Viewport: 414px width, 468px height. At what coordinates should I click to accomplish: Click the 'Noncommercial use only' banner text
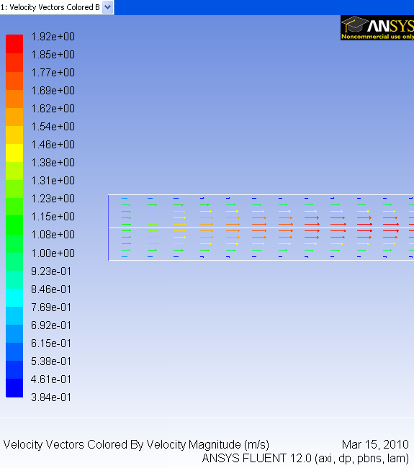click(377, 37)
